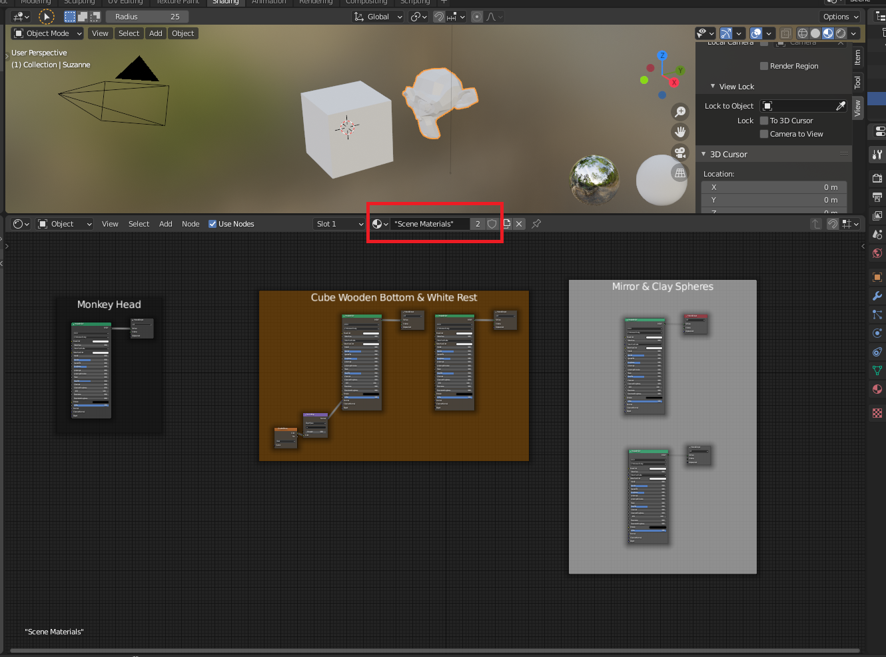Click the pan hand viewport gizmo
The image size is (886, 657).
point(680,132)
